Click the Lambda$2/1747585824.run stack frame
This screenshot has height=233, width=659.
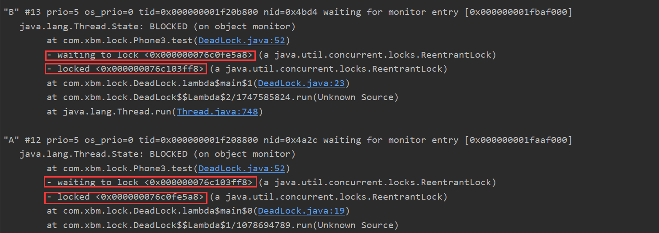tap(223, 97)
